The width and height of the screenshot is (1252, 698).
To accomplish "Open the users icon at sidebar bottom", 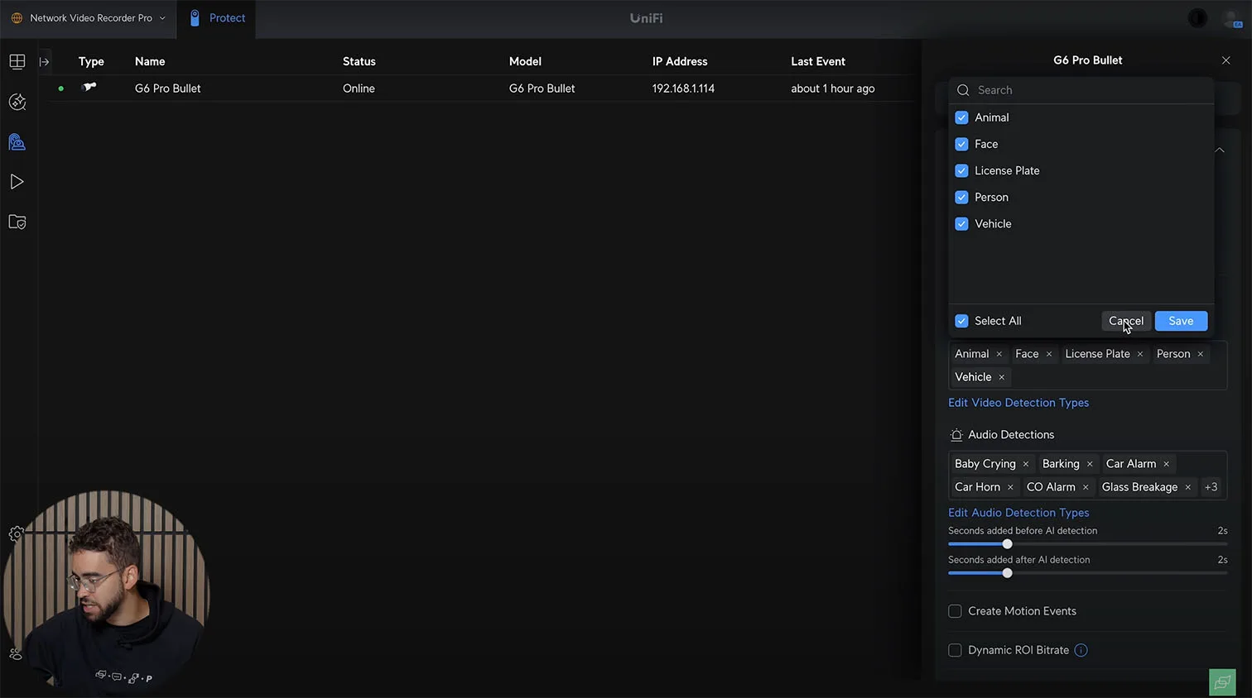I will pos(16,654).
